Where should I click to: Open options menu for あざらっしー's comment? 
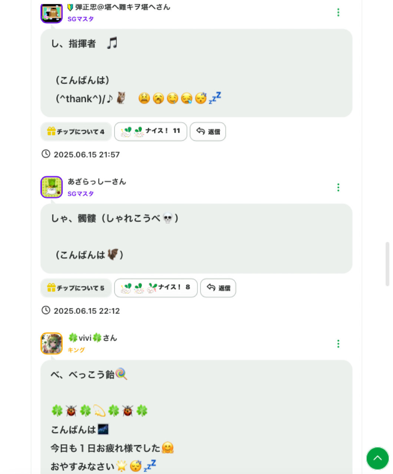pyautogui.click(x=338, y=187)
